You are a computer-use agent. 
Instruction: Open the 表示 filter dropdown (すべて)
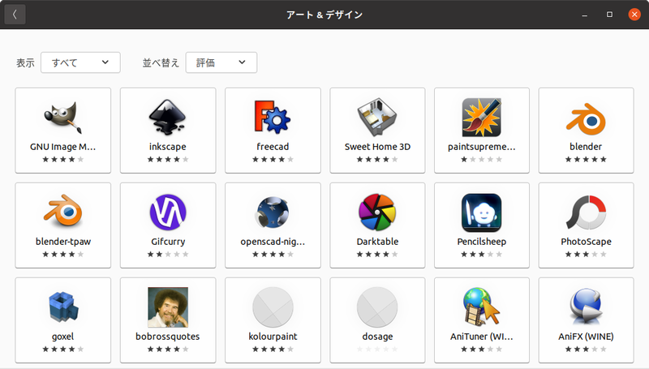80,62
